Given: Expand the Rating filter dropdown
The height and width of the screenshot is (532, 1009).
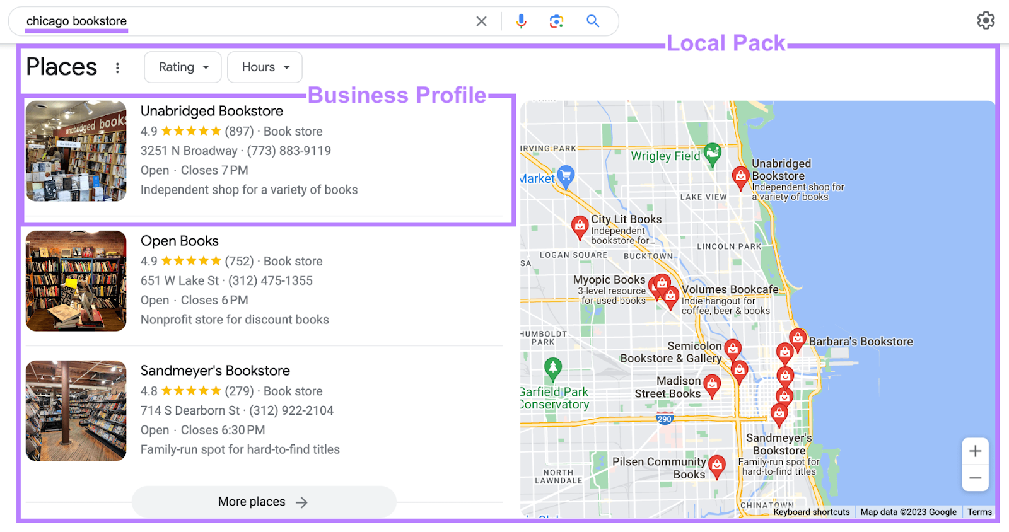Looking at the screenshot, I should pos(183,67).
